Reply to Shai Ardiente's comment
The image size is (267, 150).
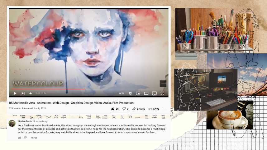coord(34,138)
